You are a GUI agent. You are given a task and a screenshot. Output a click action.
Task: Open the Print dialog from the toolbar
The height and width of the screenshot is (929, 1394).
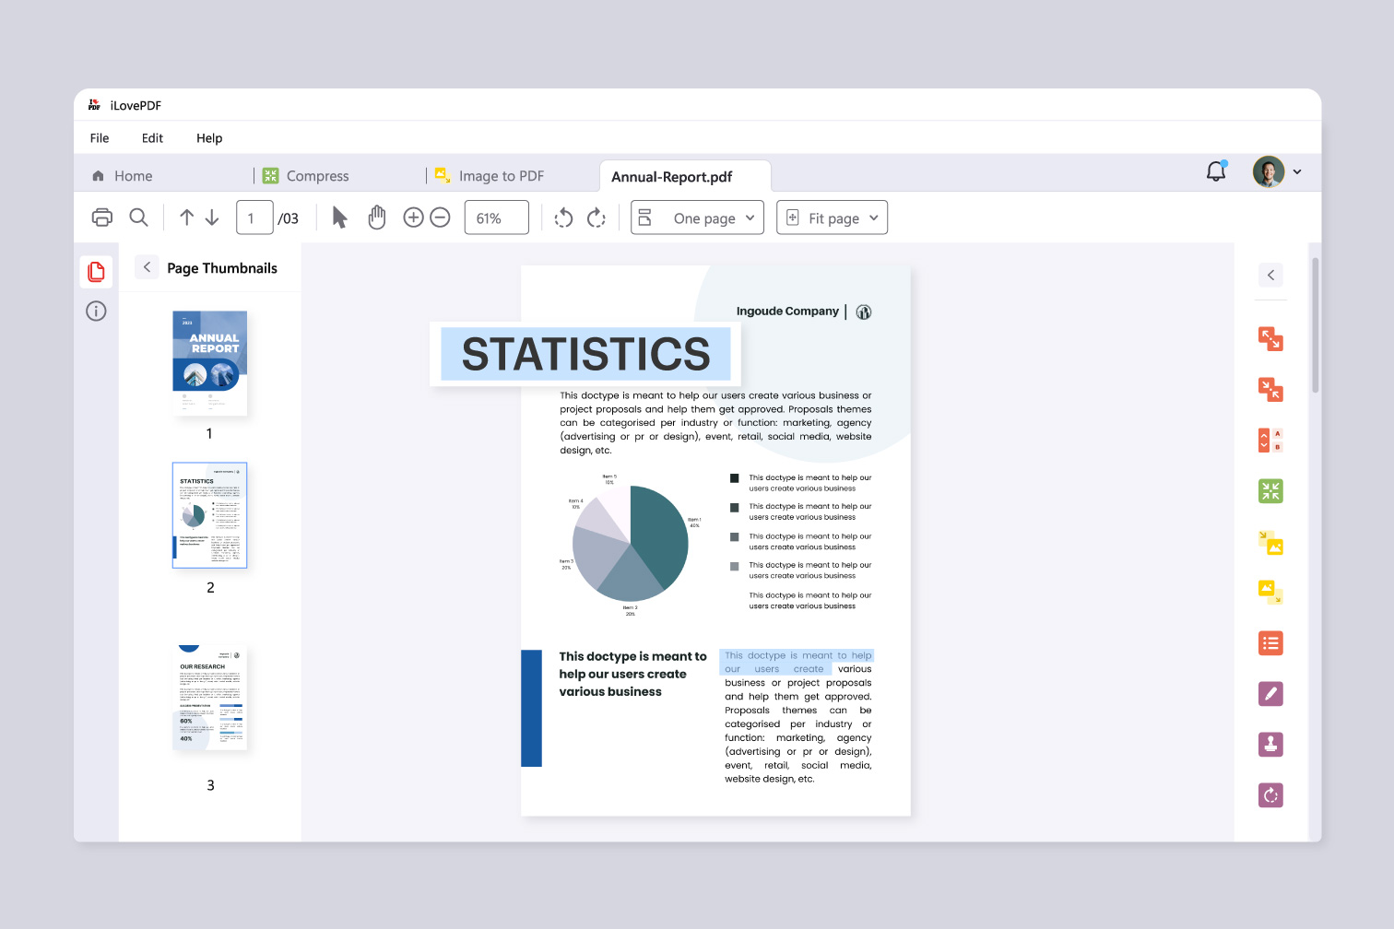tap(101, 217)
